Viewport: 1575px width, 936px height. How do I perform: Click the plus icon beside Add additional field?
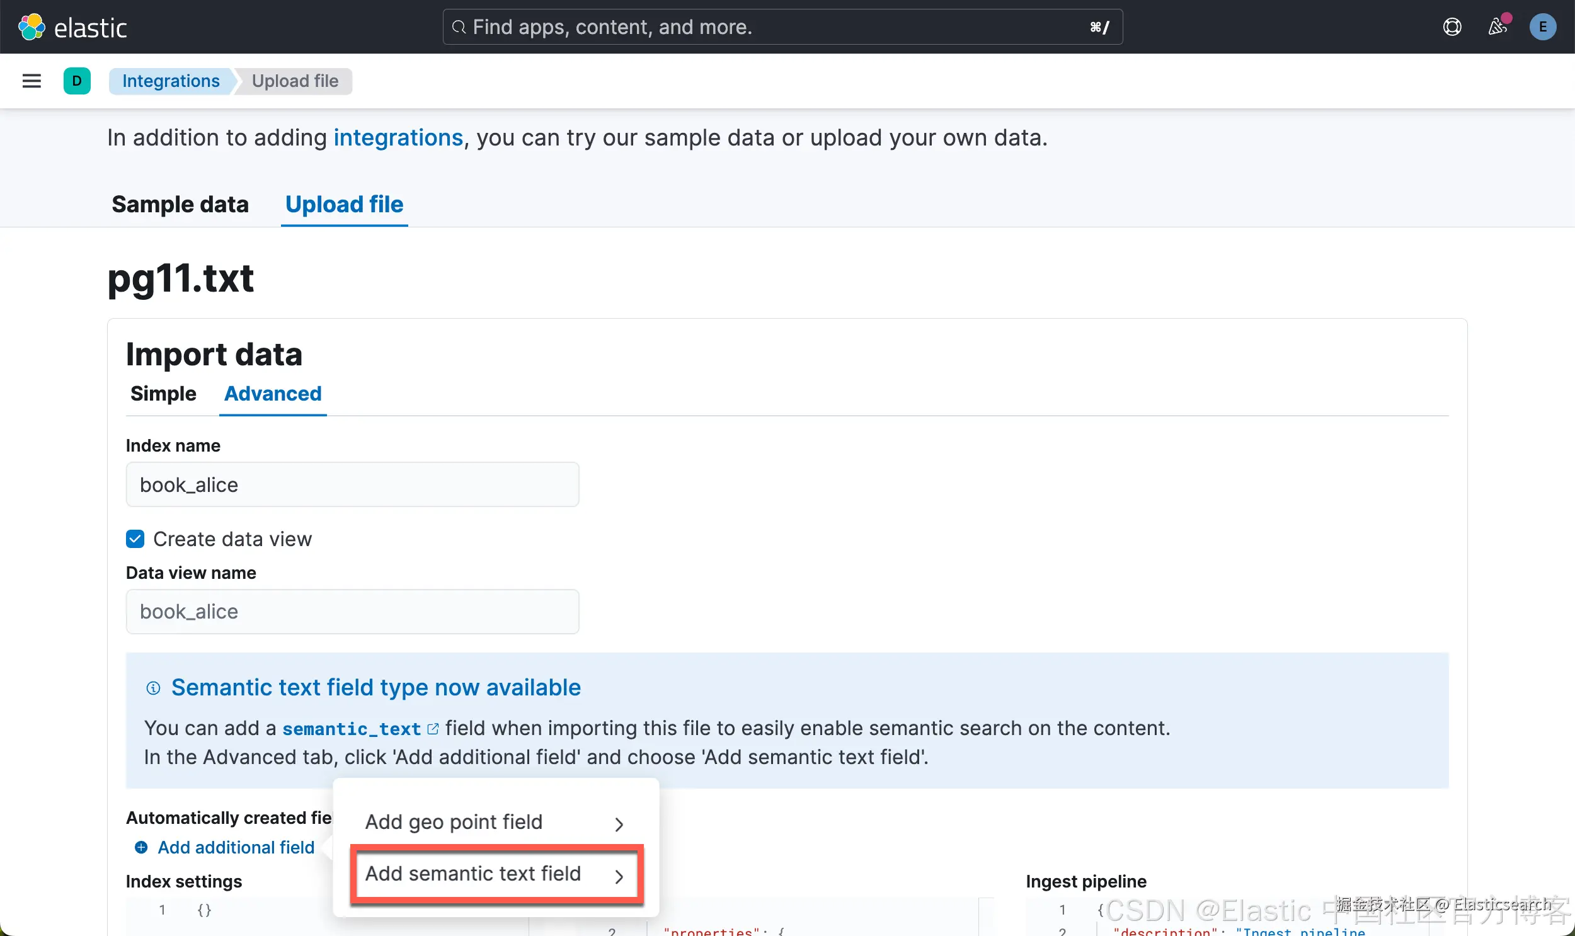click(141, 847)
